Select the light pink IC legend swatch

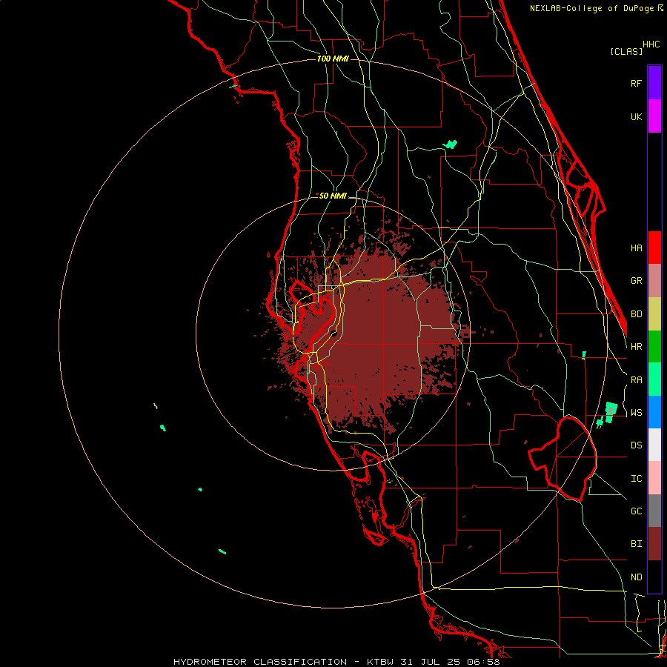(654, 478)
